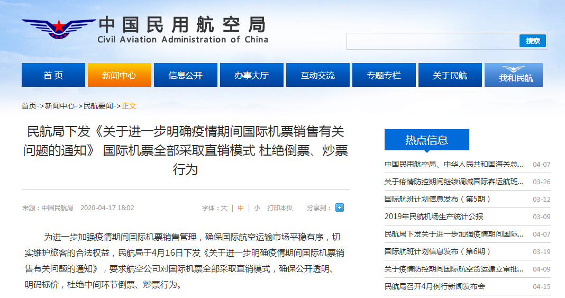Open hot news 中国民用航空局、中华人民共和国海关总...

point(454,164)
